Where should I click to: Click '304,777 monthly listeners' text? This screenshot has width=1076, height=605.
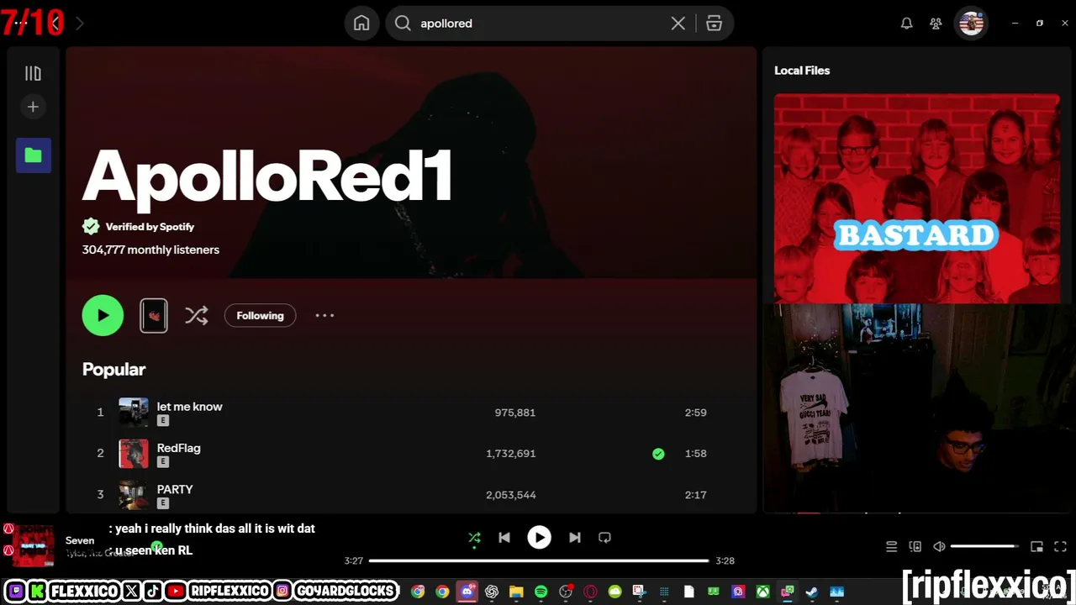click(150, 250)
